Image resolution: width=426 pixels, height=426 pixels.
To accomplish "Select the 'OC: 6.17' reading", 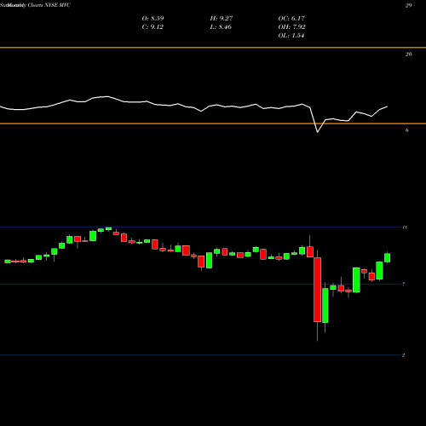I will 291,19.
